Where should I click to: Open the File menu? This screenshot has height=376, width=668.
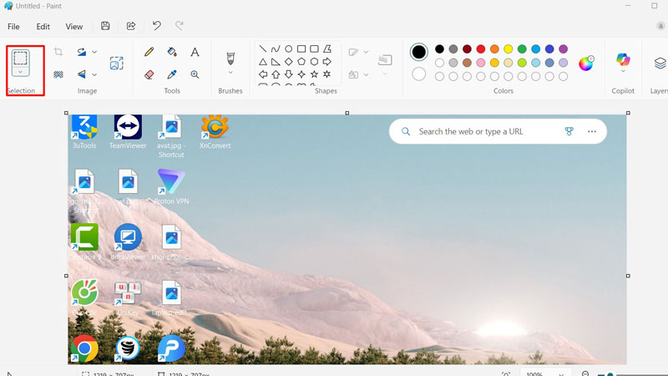tap(13, 27)
